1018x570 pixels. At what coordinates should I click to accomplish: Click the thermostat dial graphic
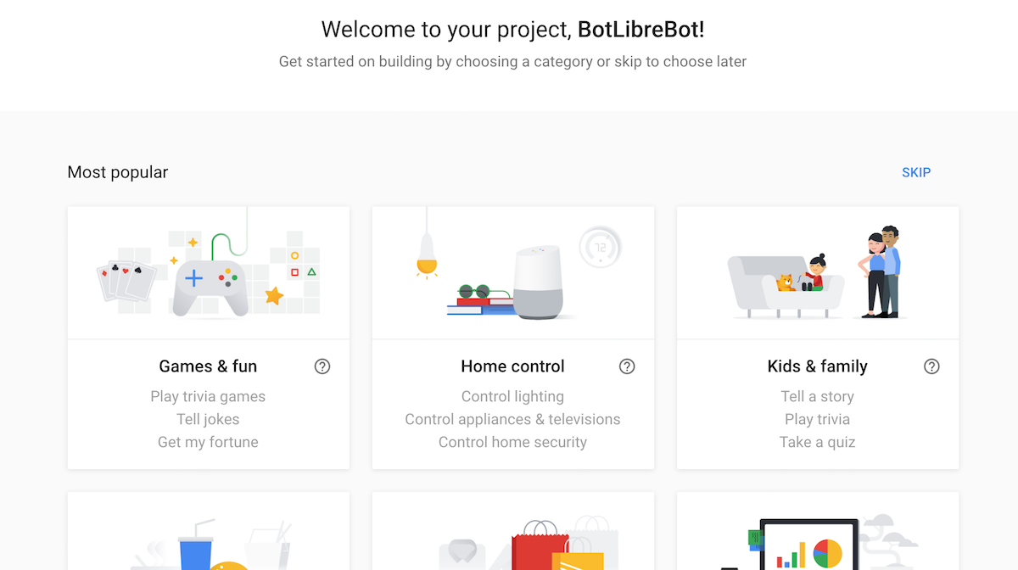pos(601,248)
